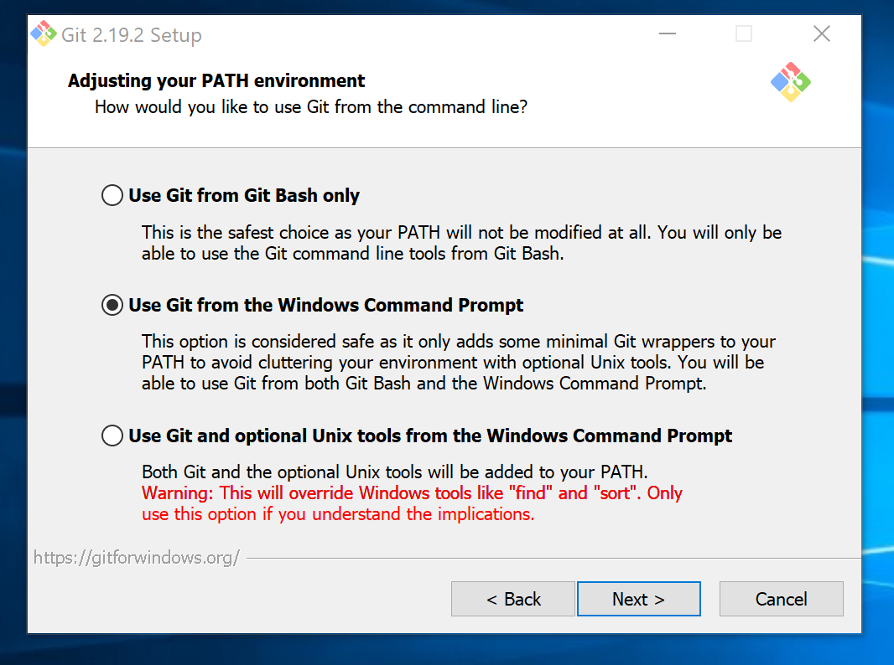Click the Git logo in the header area
This screenshot has height=665, width=894.
tap(790, 82)
